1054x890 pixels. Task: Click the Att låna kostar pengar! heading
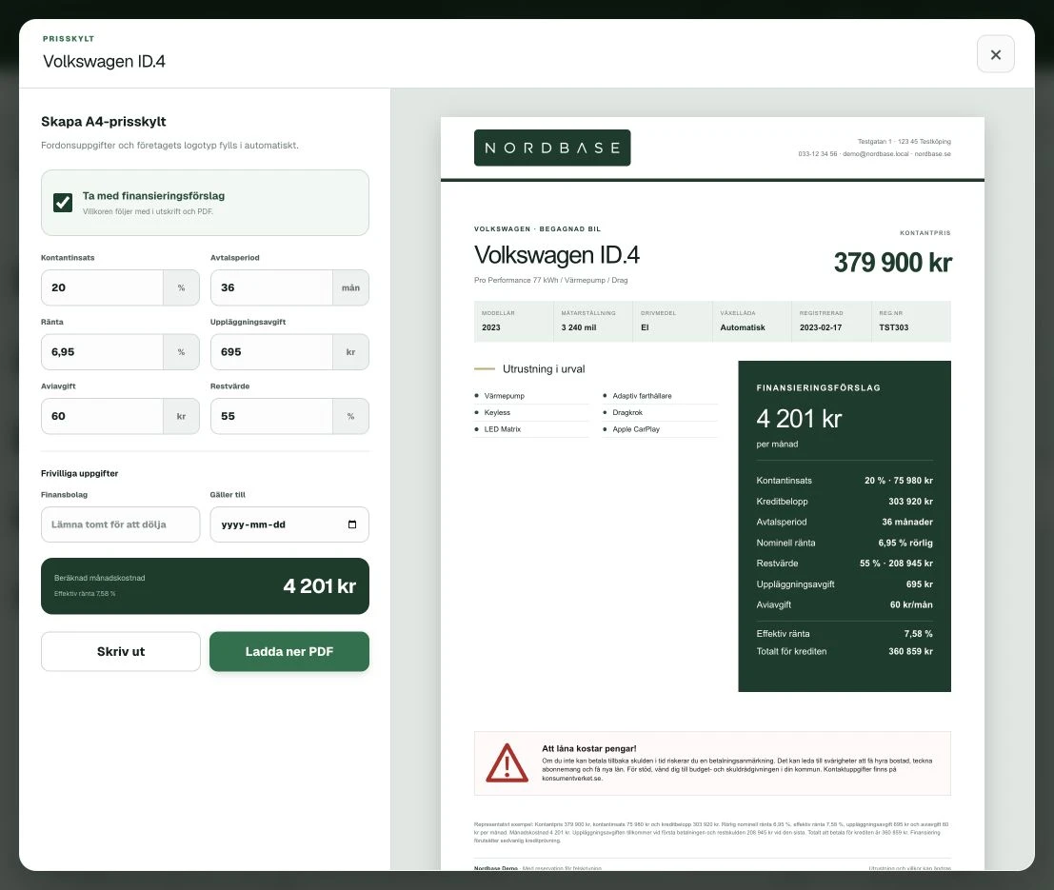[588, 748]
